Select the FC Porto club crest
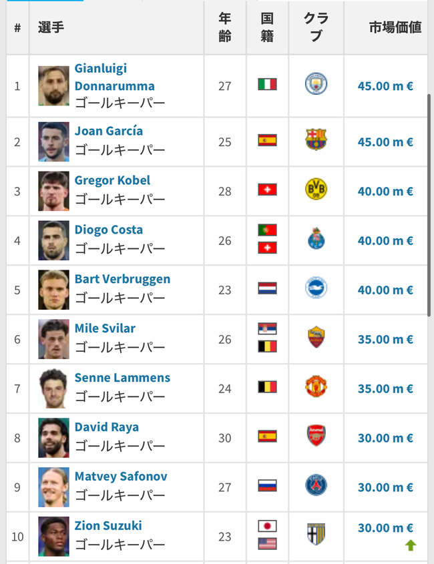Screen dimensions: 434x564 pyautogui.click(x=316, y=238)
